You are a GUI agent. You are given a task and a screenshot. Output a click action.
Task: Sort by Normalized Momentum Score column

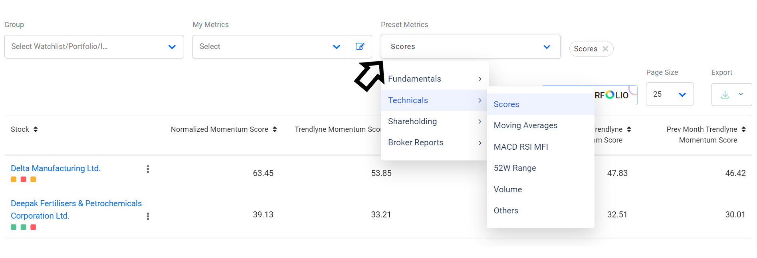[275, 129]
